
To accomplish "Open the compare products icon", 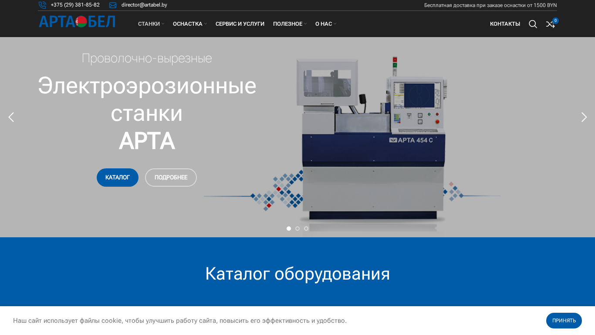I will tap(551, 24).
